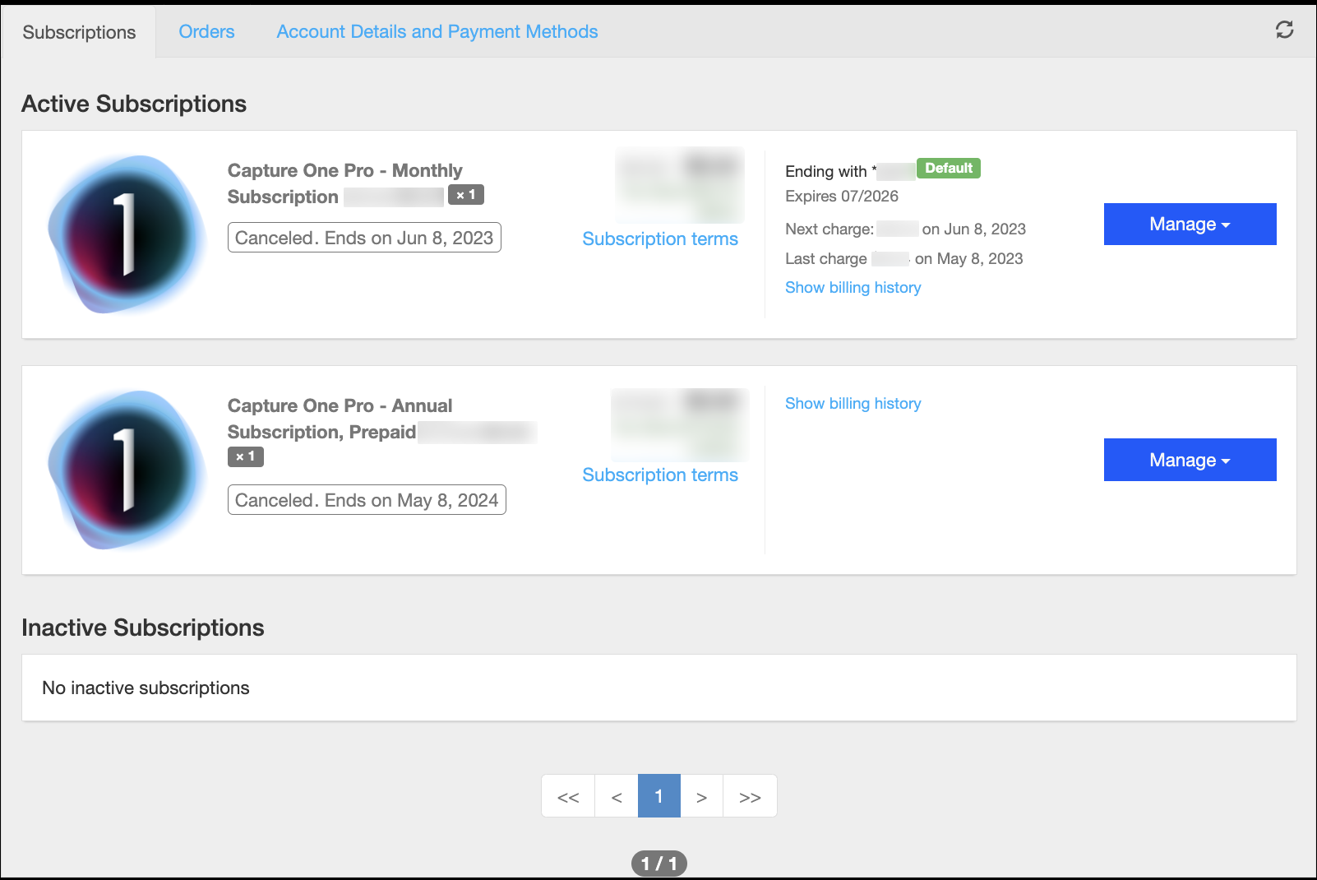Click the Capture One Annual subscription logo

click(127, 470)
